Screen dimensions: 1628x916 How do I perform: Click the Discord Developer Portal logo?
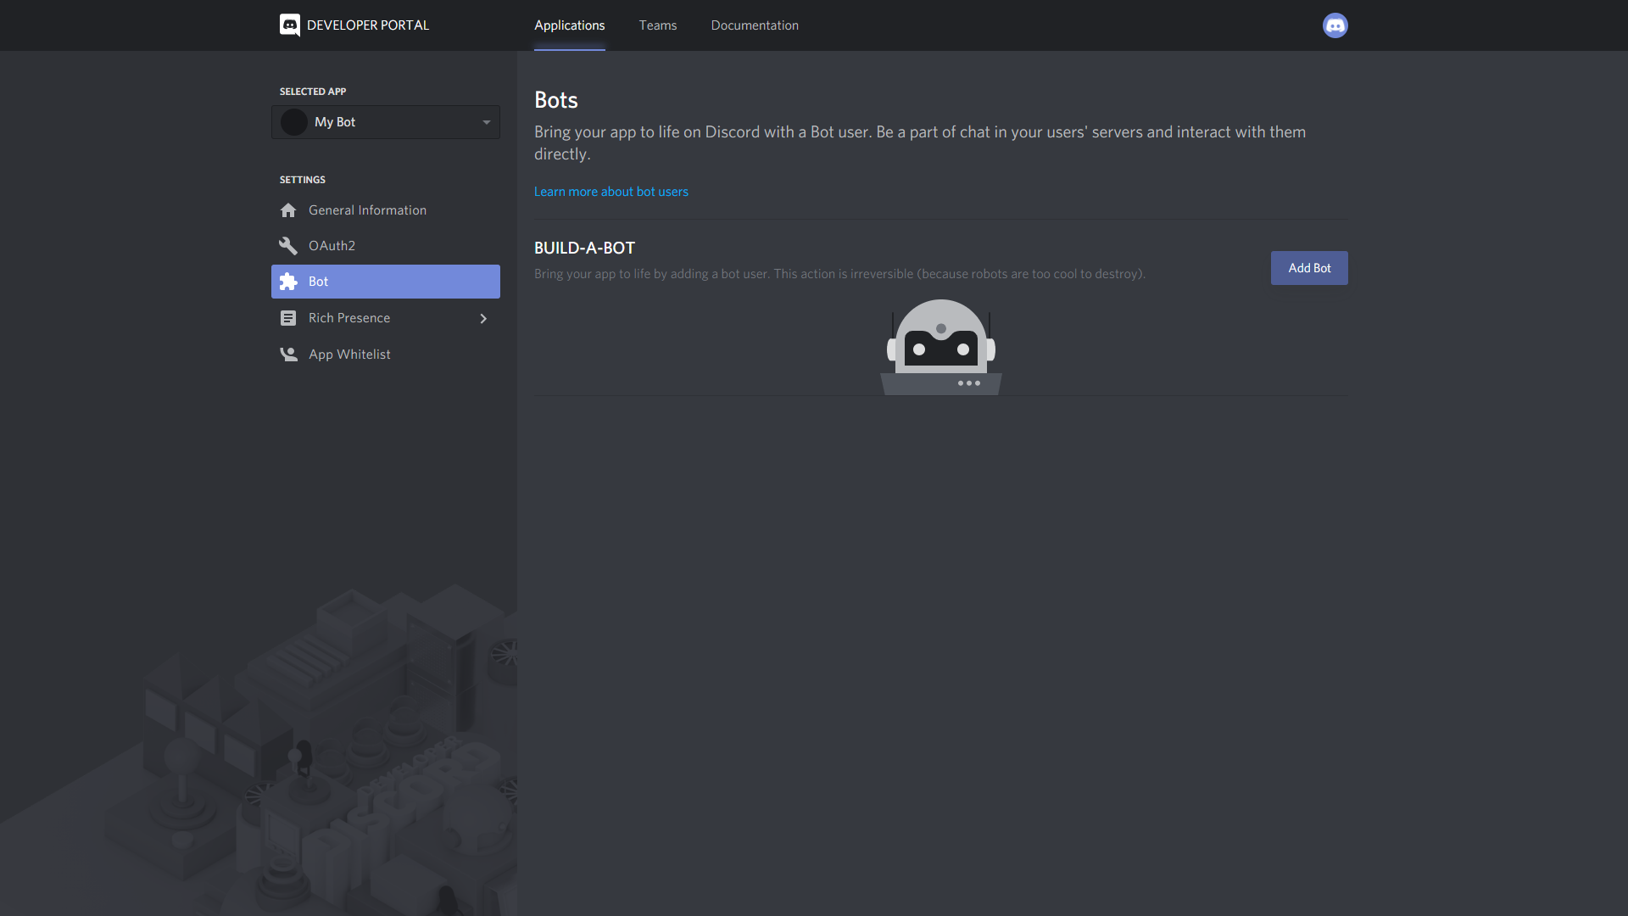click(290, 25)
